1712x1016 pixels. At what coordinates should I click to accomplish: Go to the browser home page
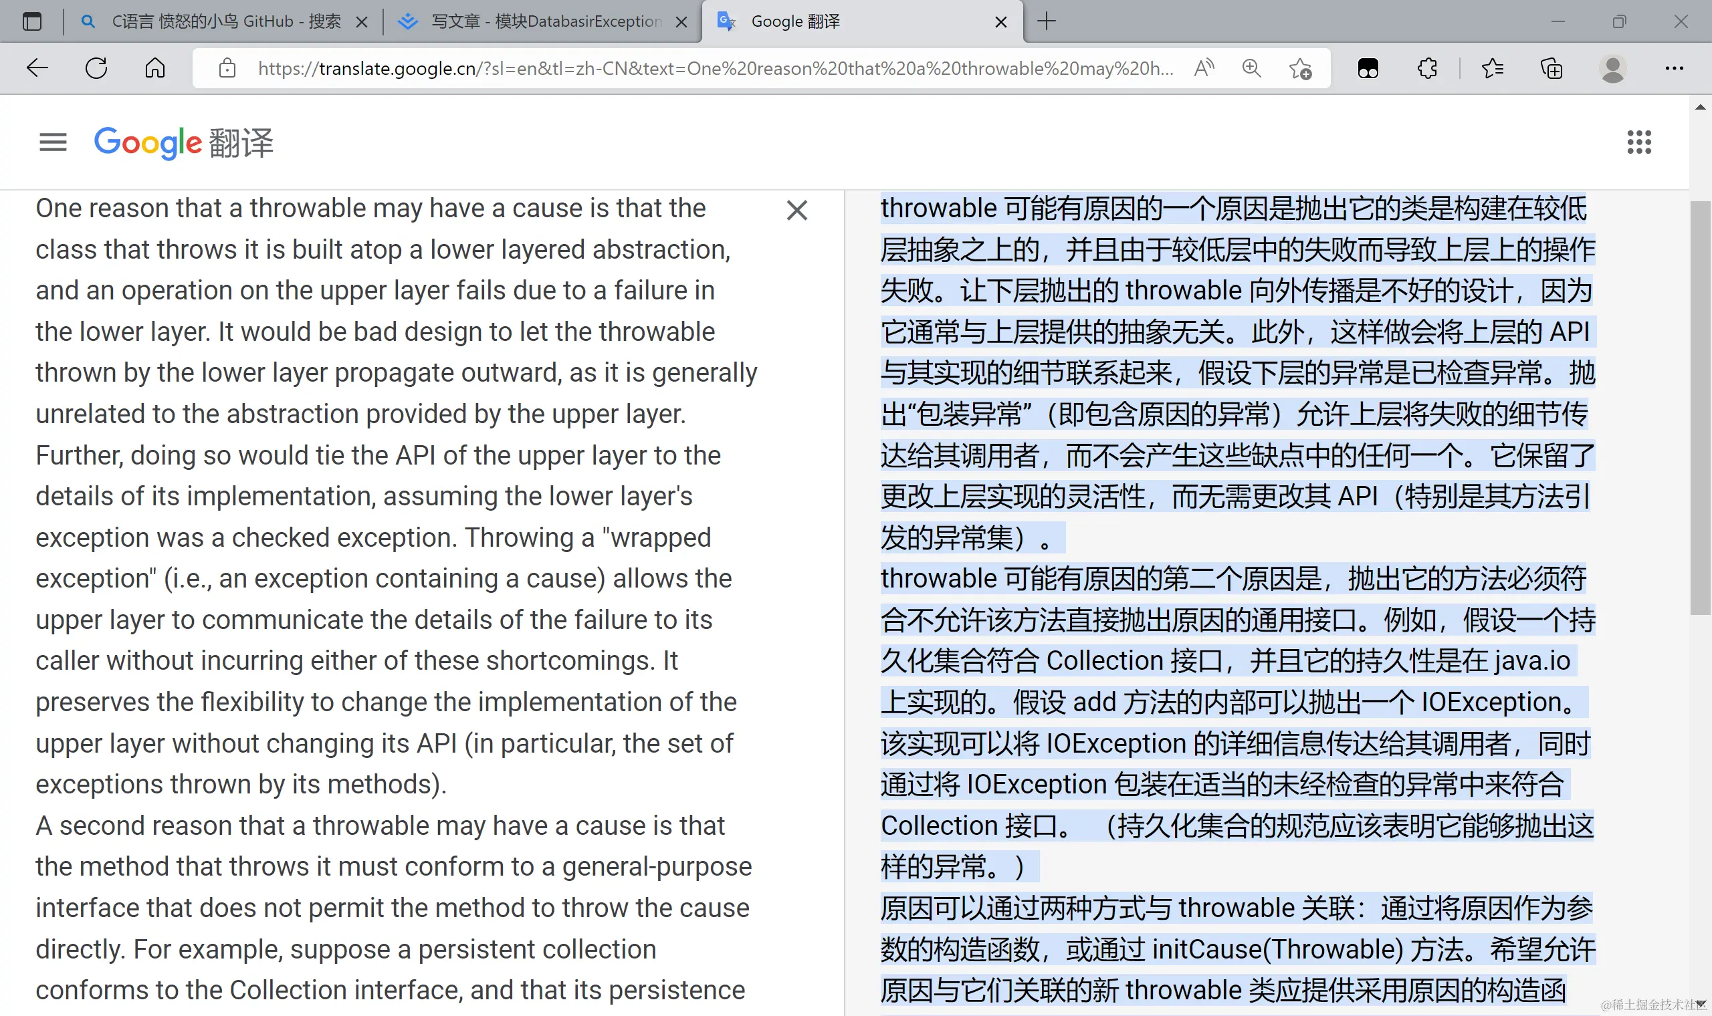point(154,68)
